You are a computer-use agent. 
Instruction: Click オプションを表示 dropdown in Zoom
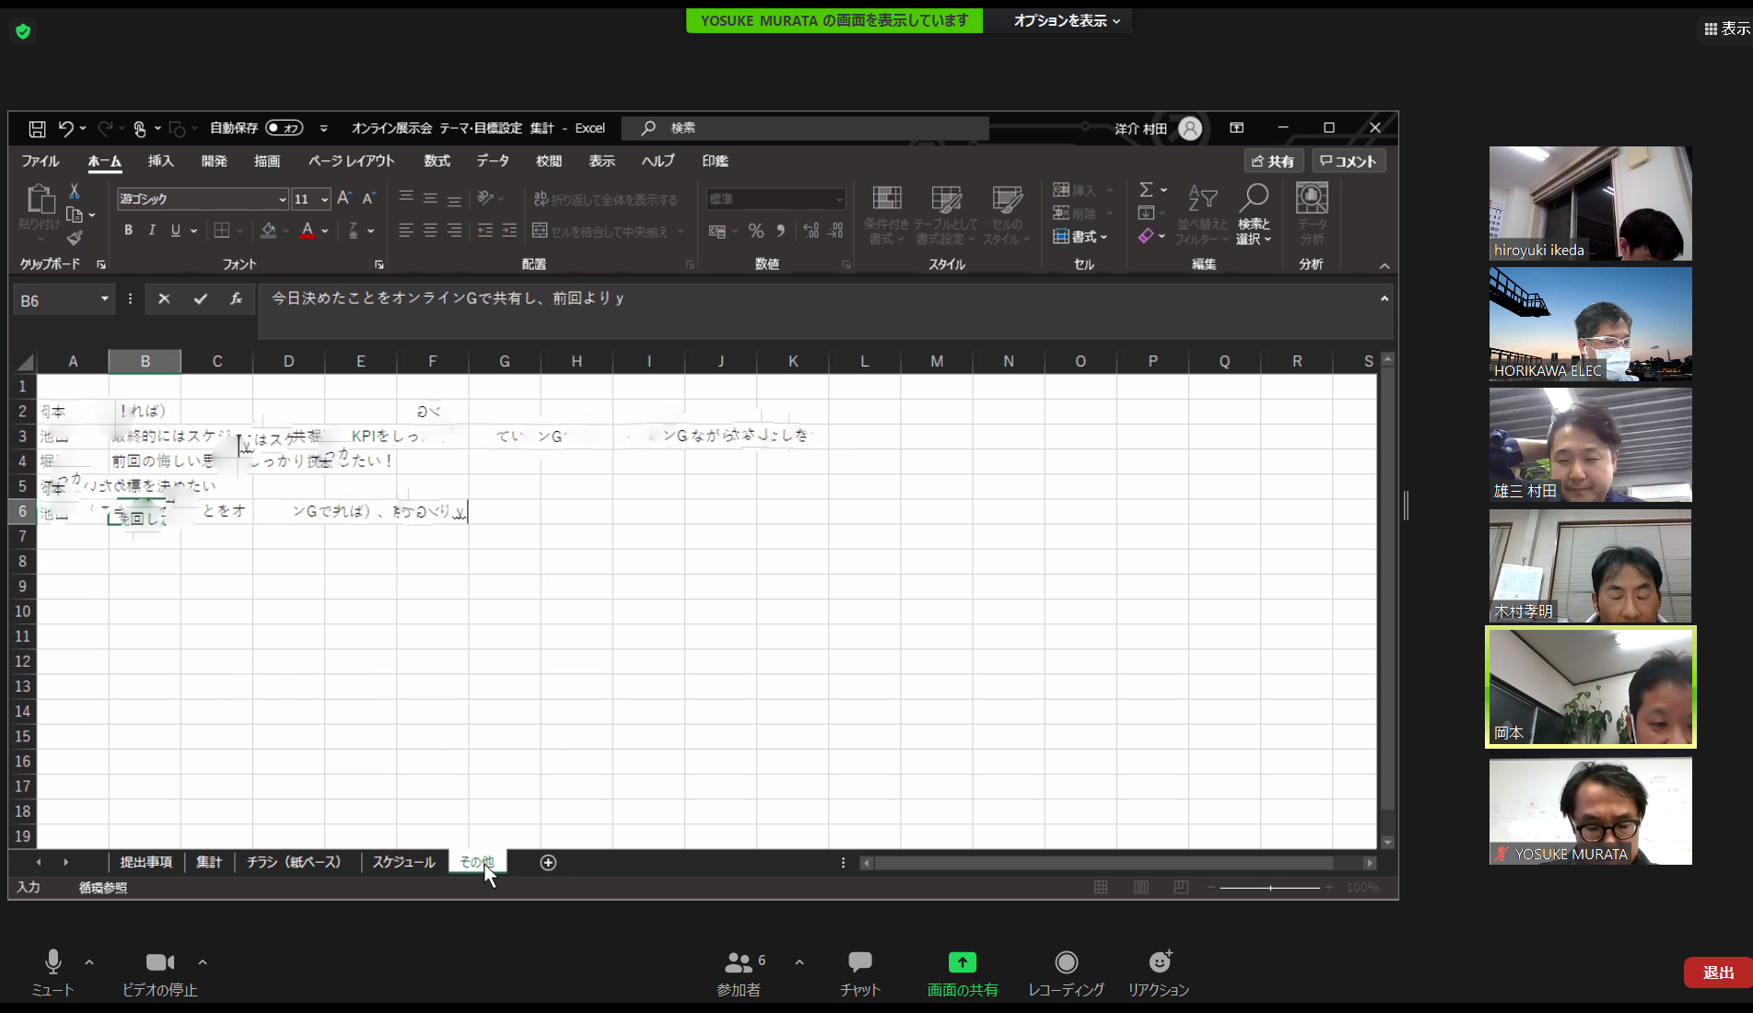tap(1067, 20)
